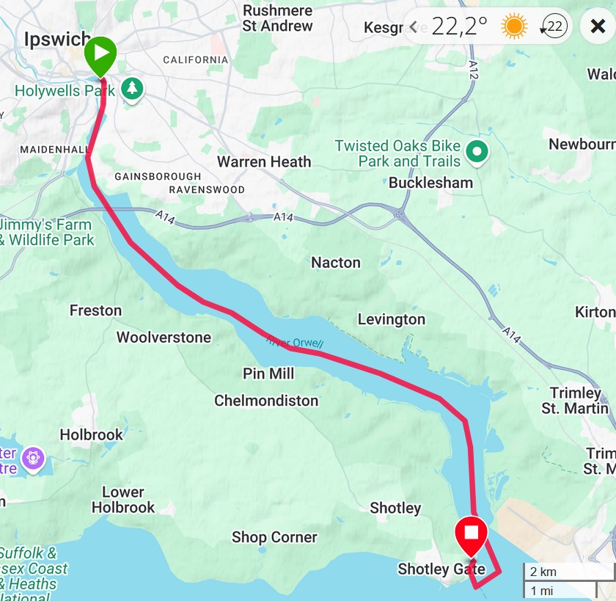Click the green route start marker
This screenshot has width=616, height=601.
(x=100, y=55)
